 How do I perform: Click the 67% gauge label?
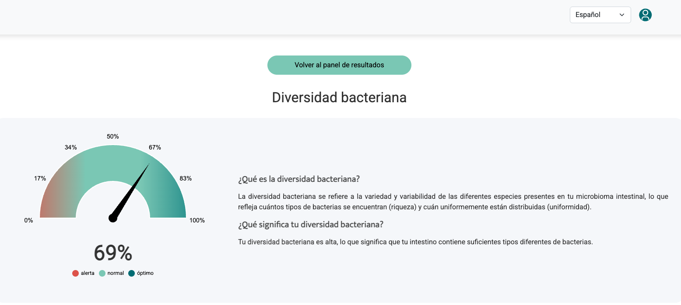[155, 148]
